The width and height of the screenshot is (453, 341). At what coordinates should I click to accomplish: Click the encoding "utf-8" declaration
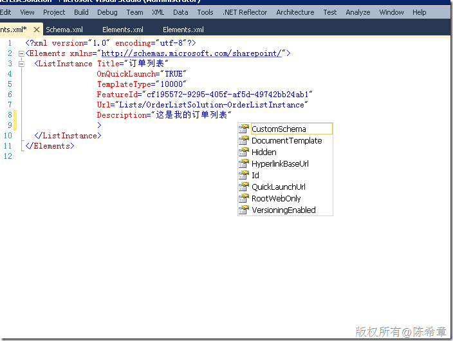point(151,43)
